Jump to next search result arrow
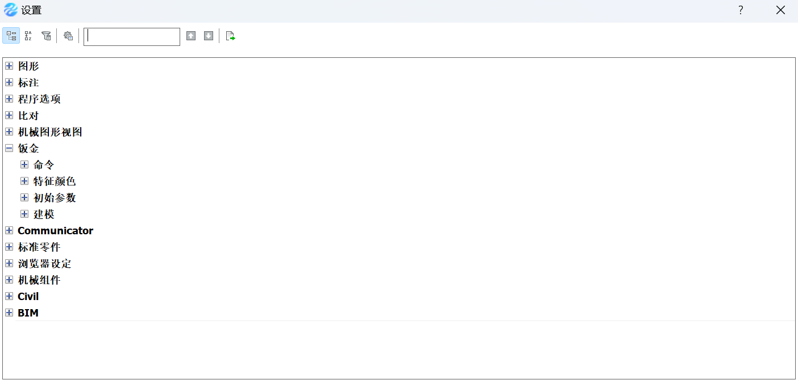Viewport: 798px width, 384px height. click(209, 36)
